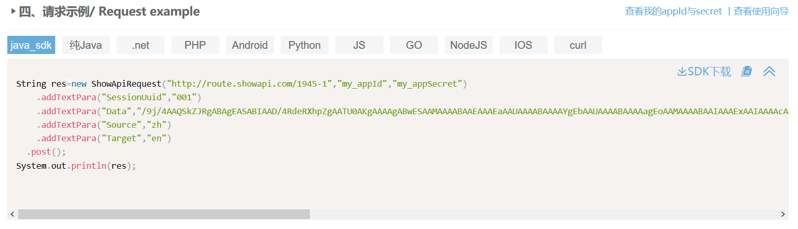The width and height of the screenshot is (798, 229).
Task: Click the horizontal scrollbar left arrow
Action: click(x=13, y=214)
